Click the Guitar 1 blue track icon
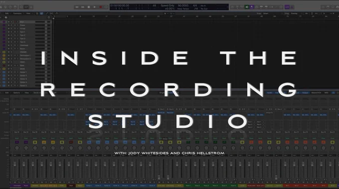The width and height of the screenshot is (339, 189). pyautogui.click(x=4, y=72)
